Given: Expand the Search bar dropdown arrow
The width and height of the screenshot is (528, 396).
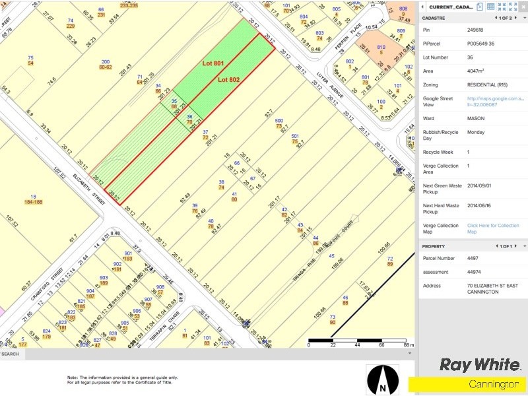Looking at the screenshot, I should (410, 354).
